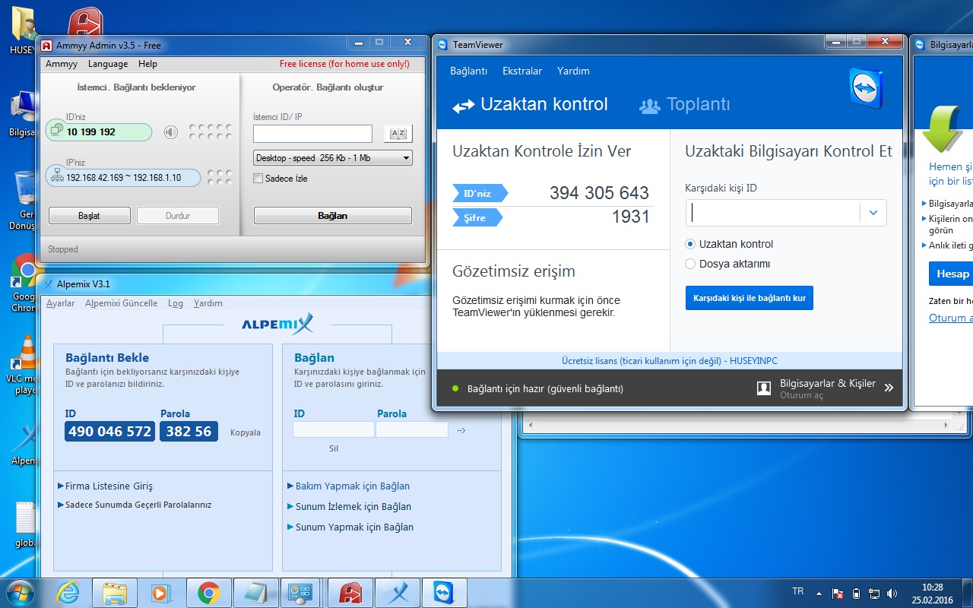Select the Dosya aktarımı radio option

coord(690,264)
